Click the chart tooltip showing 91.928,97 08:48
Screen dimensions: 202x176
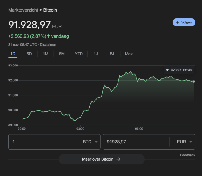point(179,70)
